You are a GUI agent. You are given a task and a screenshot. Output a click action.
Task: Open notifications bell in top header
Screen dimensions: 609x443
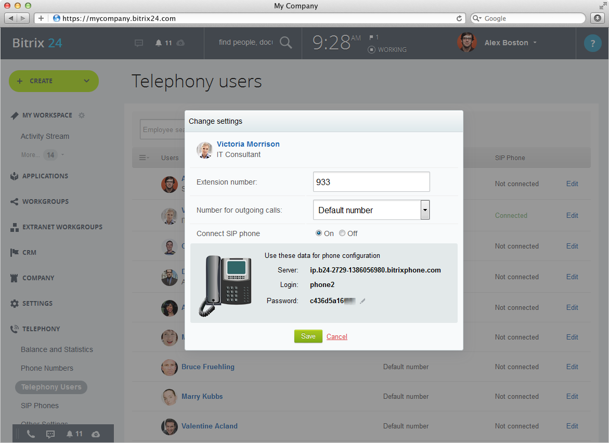click(159, 43)
